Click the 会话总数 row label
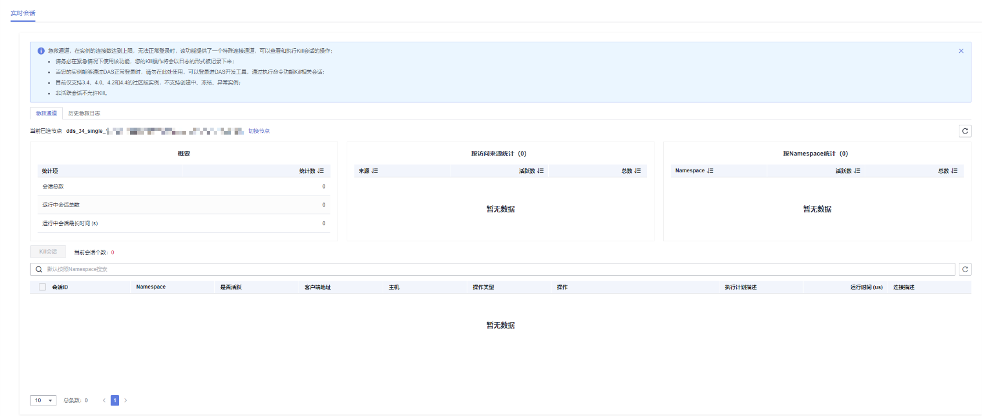Screen dimensions: 982x416 coord(53,187)
